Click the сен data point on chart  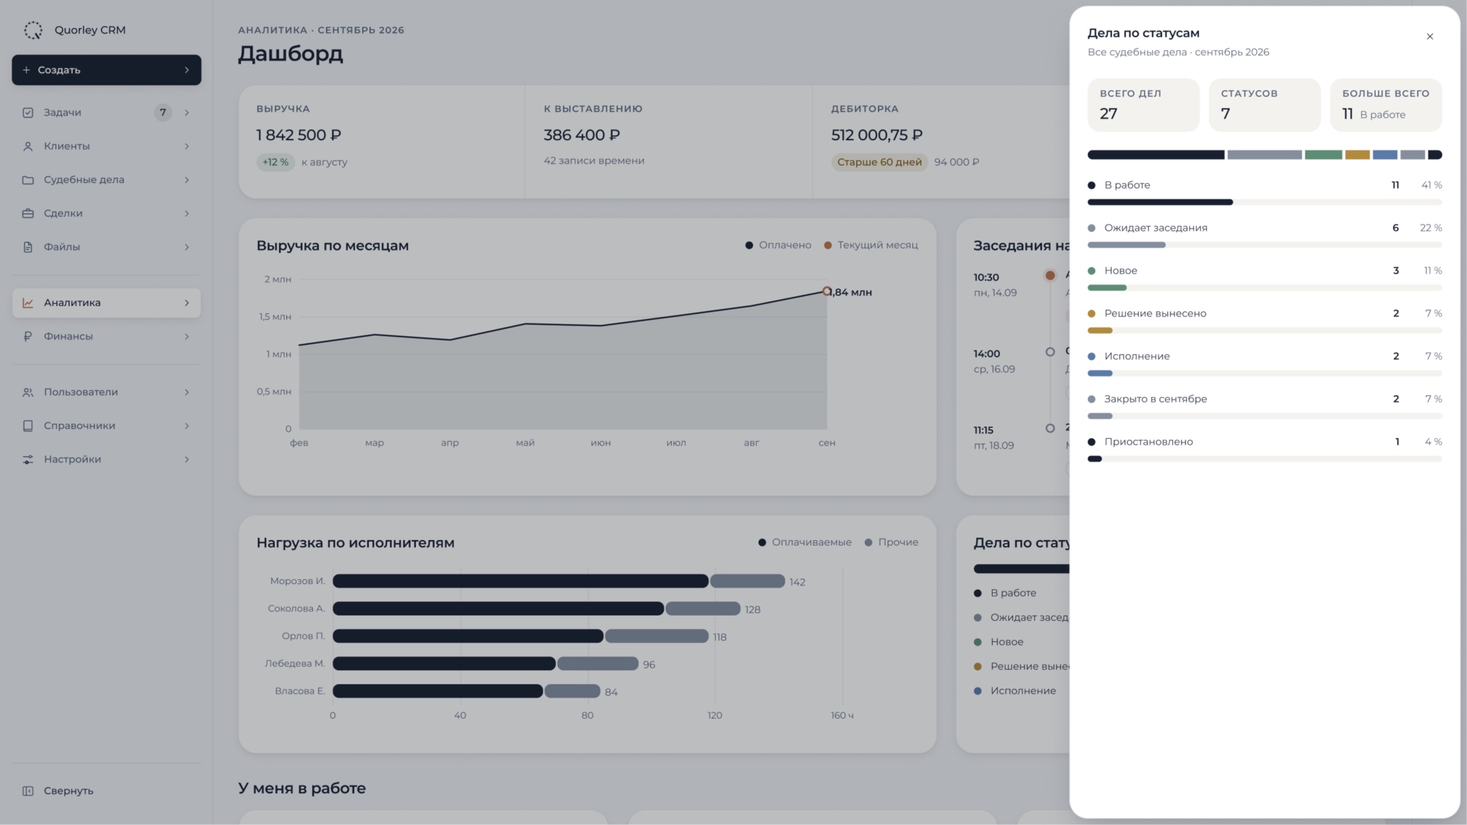[x=826, y=291]
